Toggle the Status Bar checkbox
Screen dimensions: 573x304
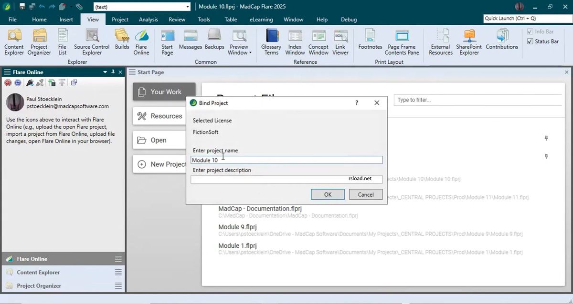(530, 41)
